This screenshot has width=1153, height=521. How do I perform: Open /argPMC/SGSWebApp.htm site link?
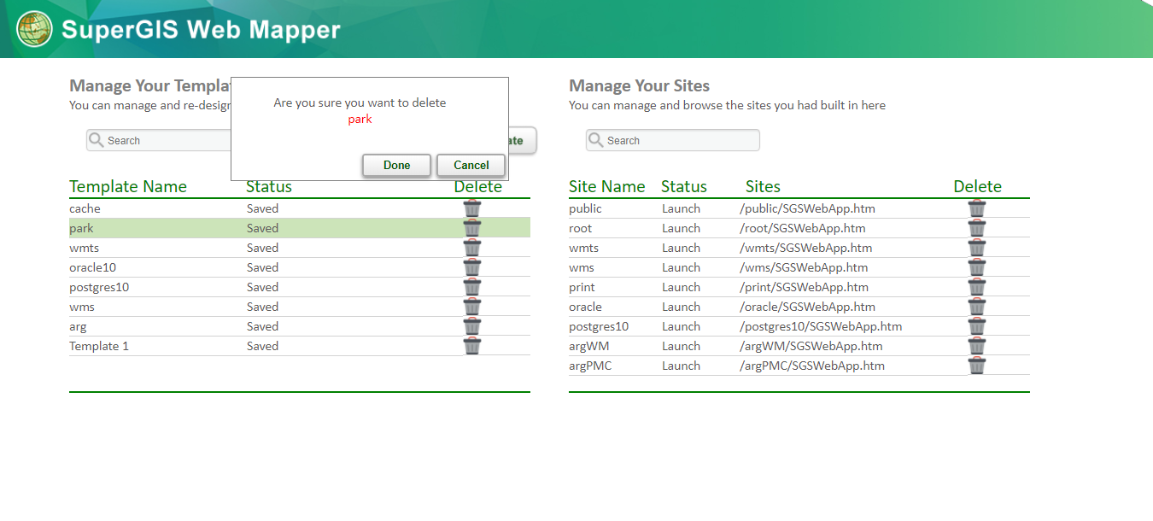tap(812, 366)
